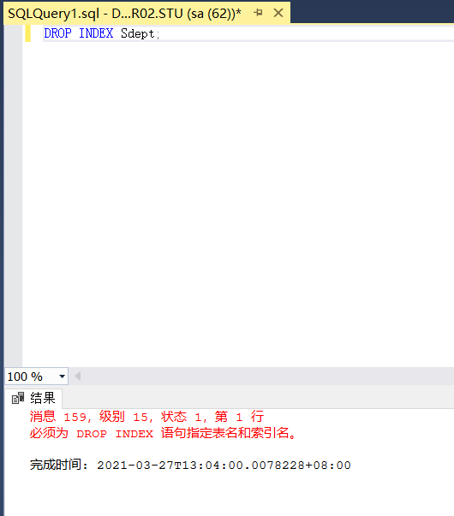Click the horizontal scrollbar track under editor

pyautogui.click(x=268, y=376)
